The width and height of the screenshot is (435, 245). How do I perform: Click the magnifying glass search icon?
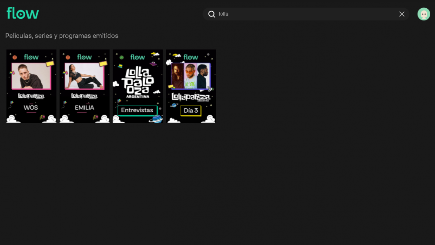point(212,14)
